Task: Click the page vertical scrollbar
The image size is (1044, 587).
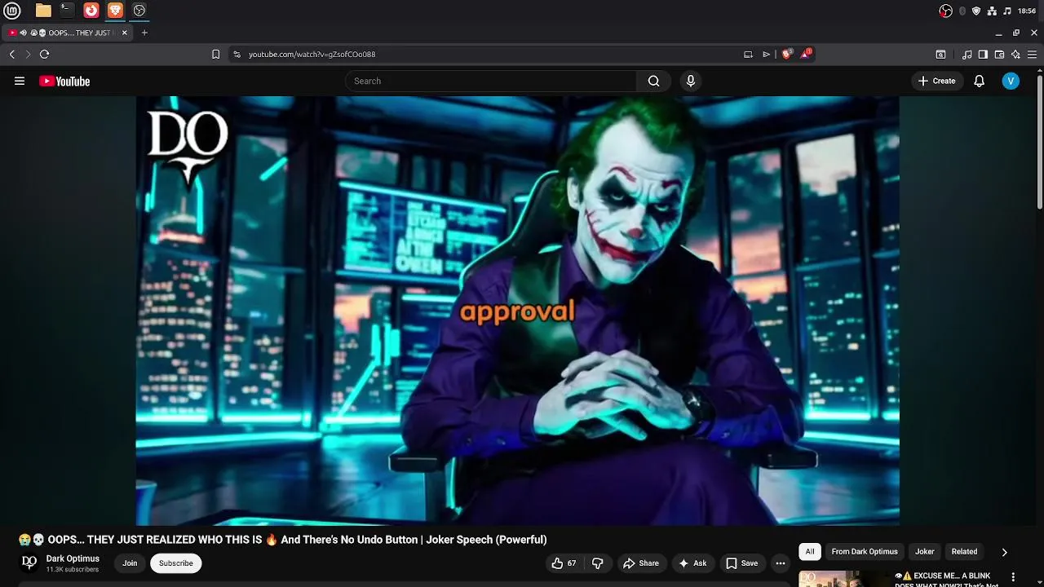Action: (x=1040, y=143)
